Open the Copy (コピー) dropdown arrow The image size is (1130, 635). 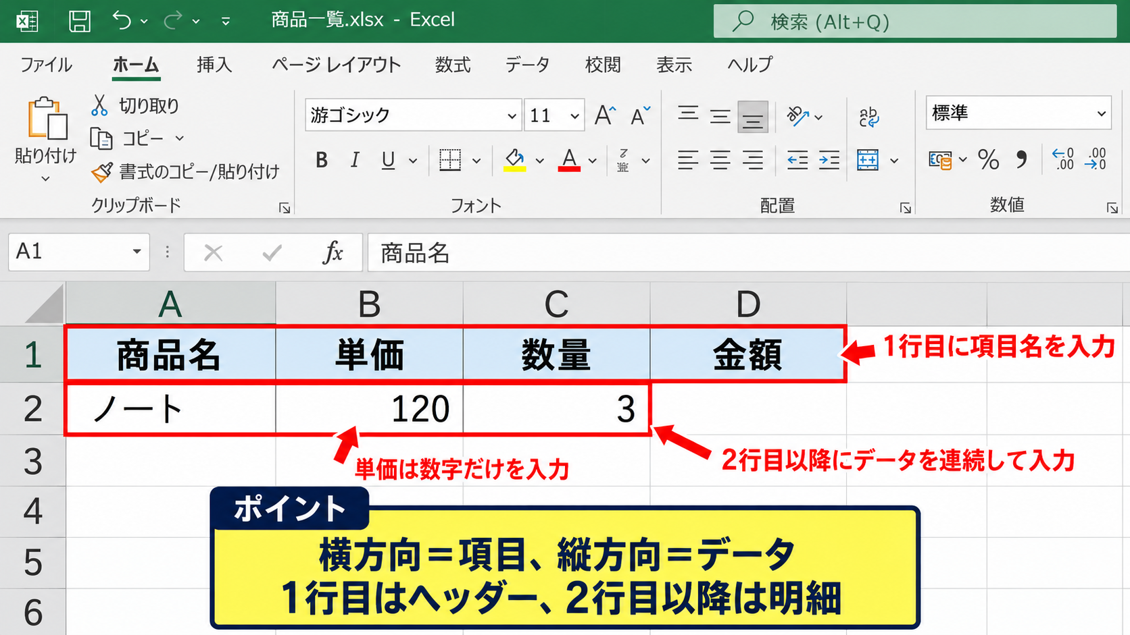tap(180, 138)
